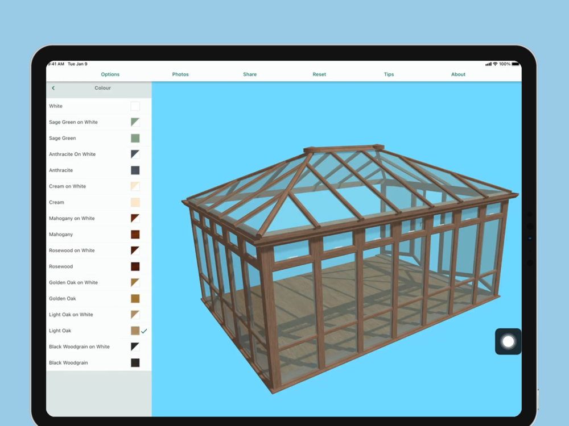Image resolution: width=569 pixels, height=426 pixels.
Task: Click the 'Rosewood on White' label
Action: click(x=72, y=250)
